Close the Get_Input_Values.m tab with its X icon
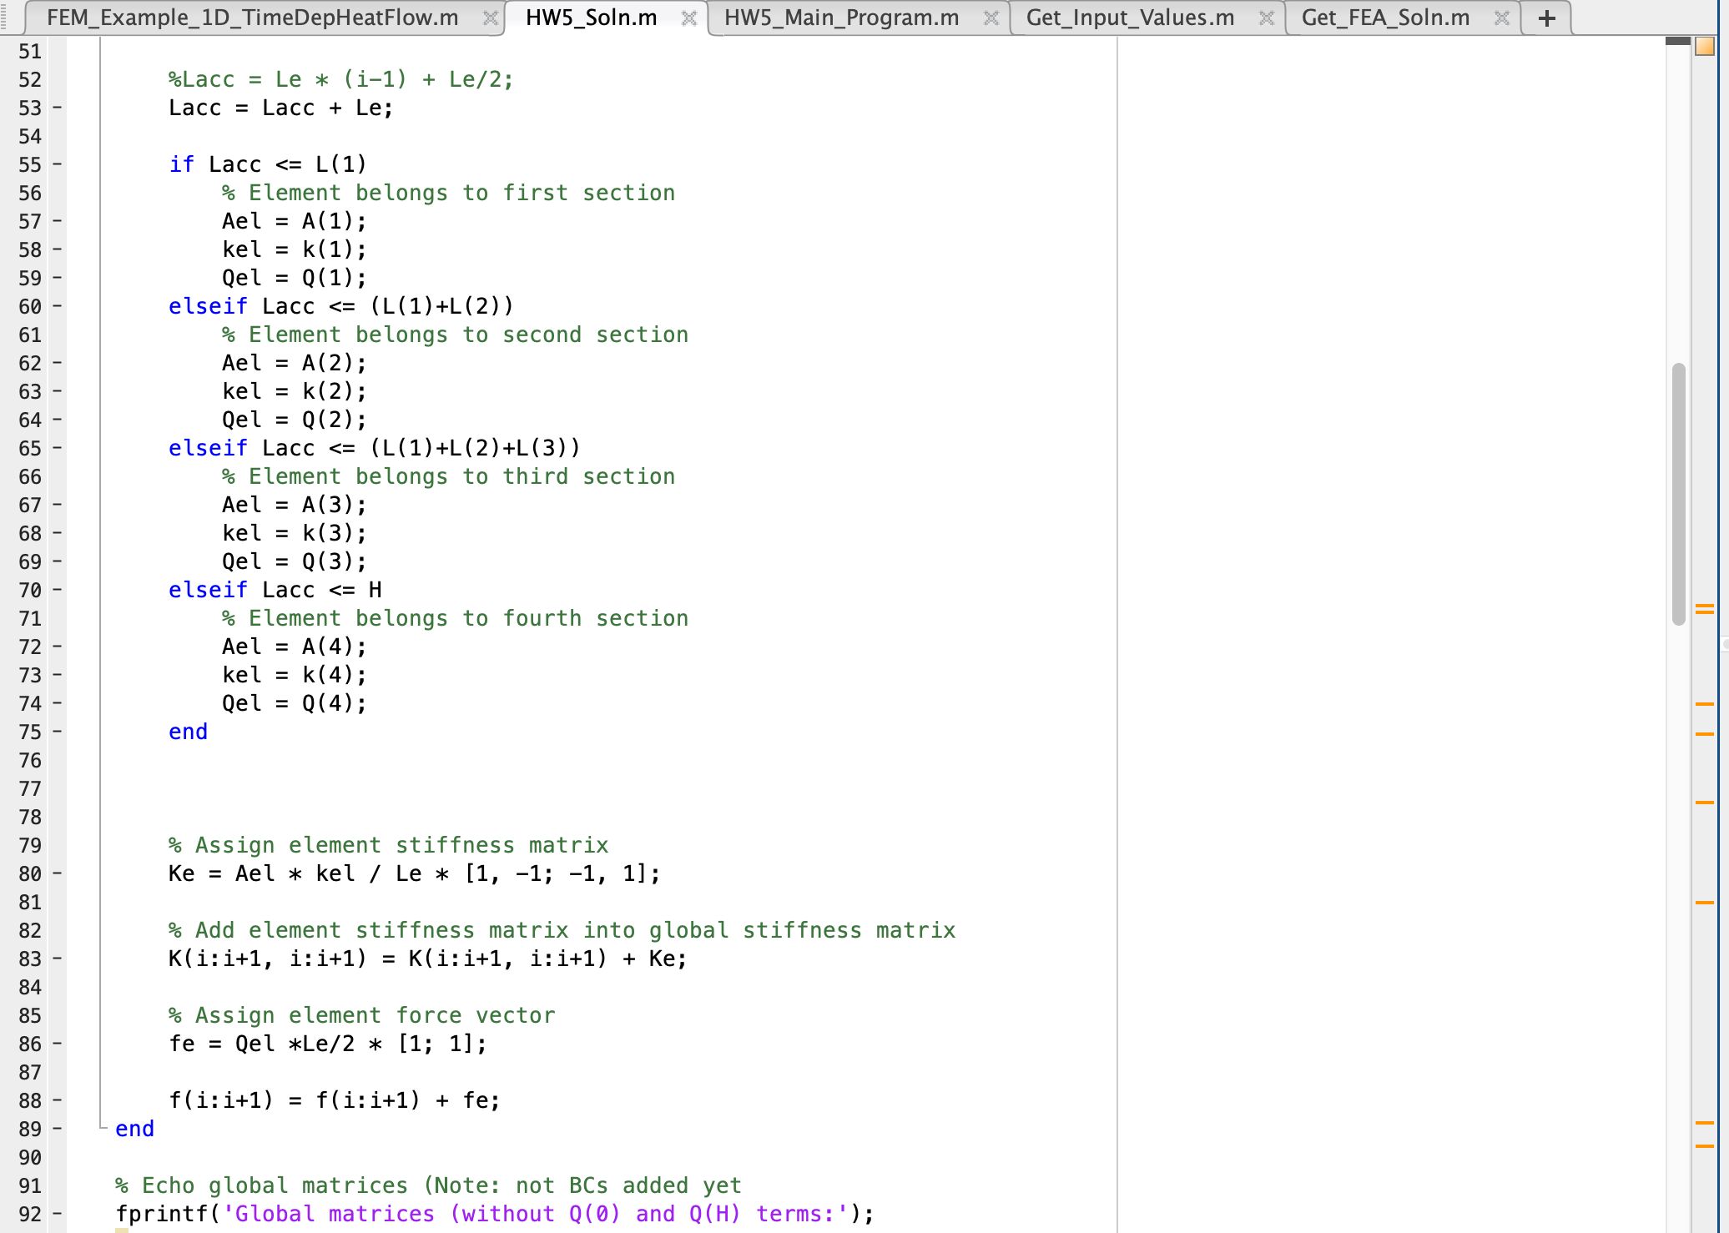This screenshot has width=1729, height=1233. (1268, 17)
